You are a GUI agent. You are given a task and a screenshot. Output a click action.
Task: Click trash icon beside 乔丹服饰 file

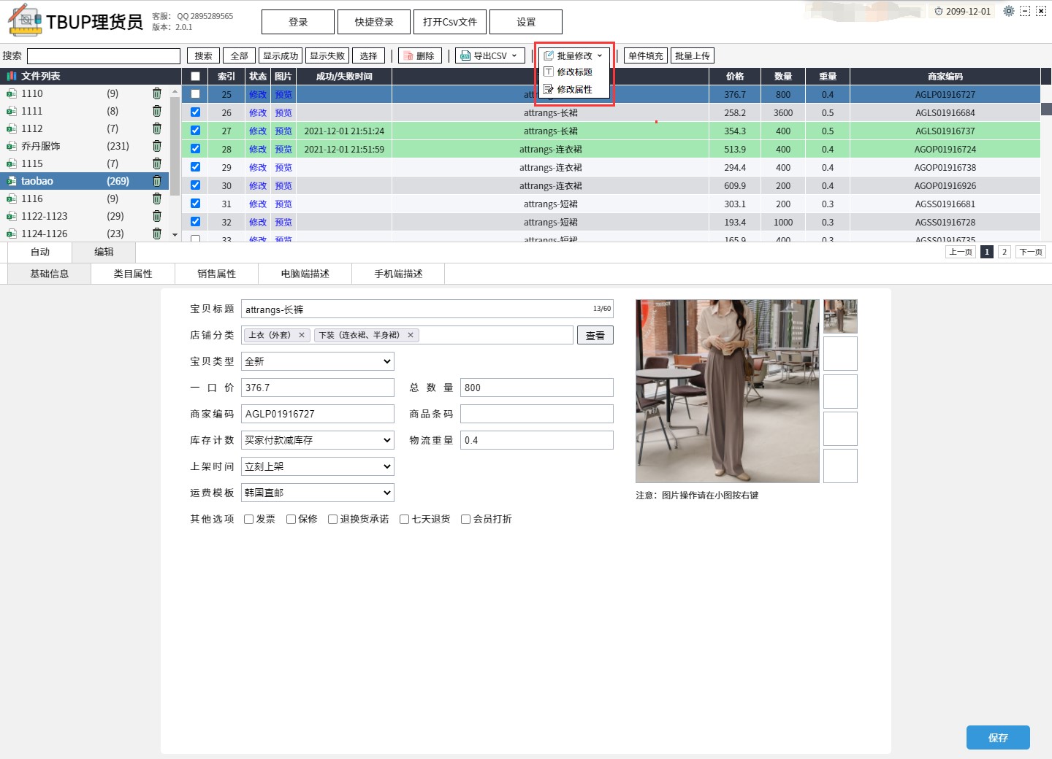(156, 146)
